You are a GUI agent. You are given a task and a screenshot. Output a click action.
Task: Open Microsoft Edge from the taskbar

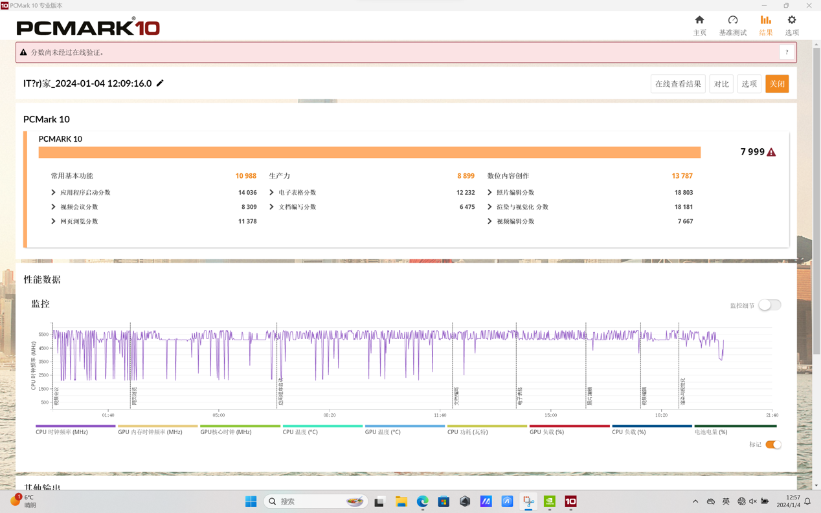[x=422, y=501]
